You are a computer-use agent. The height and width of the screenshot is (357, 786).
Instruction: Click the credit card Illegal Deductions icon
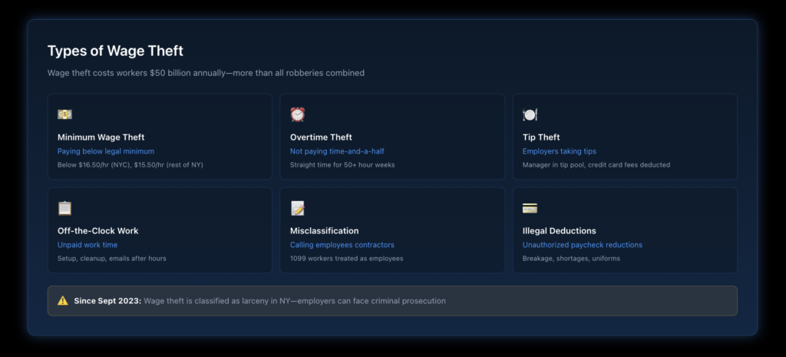point(530,208)
